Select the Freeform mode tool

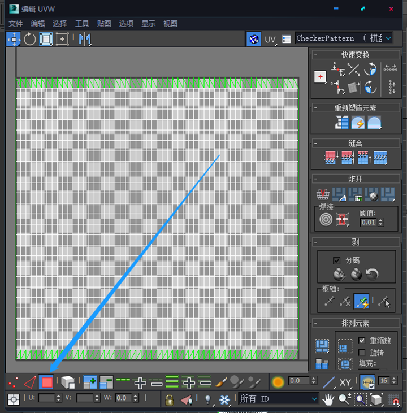tap(62, 39)
